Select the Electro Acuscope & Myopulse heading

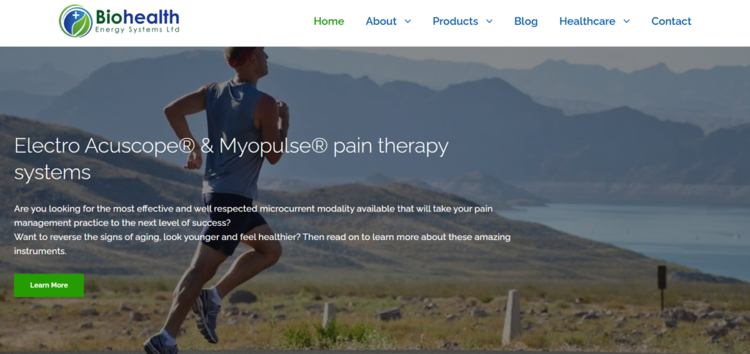coord(231,159)
